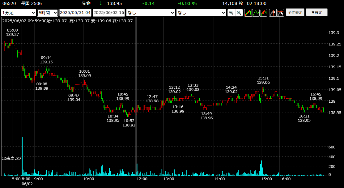Click the 09:14 139.15 price label
Screen dimensions: 344x188
pyautogui.click(x=46, y=60)
